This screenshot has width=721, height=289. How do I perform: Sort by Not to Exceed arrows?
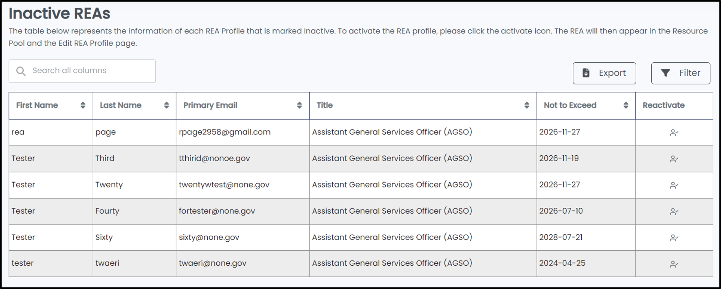point(626,105)
